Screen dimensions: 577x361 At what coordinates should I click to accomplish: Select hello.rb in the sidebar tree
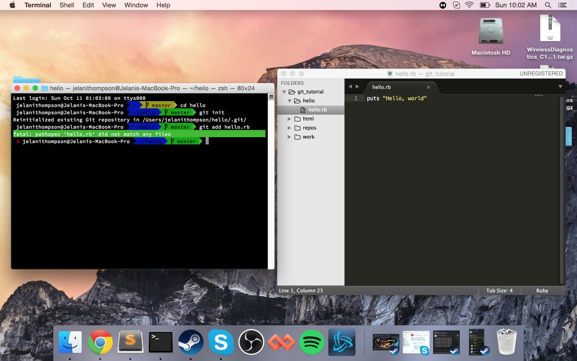tap(311, 110)
